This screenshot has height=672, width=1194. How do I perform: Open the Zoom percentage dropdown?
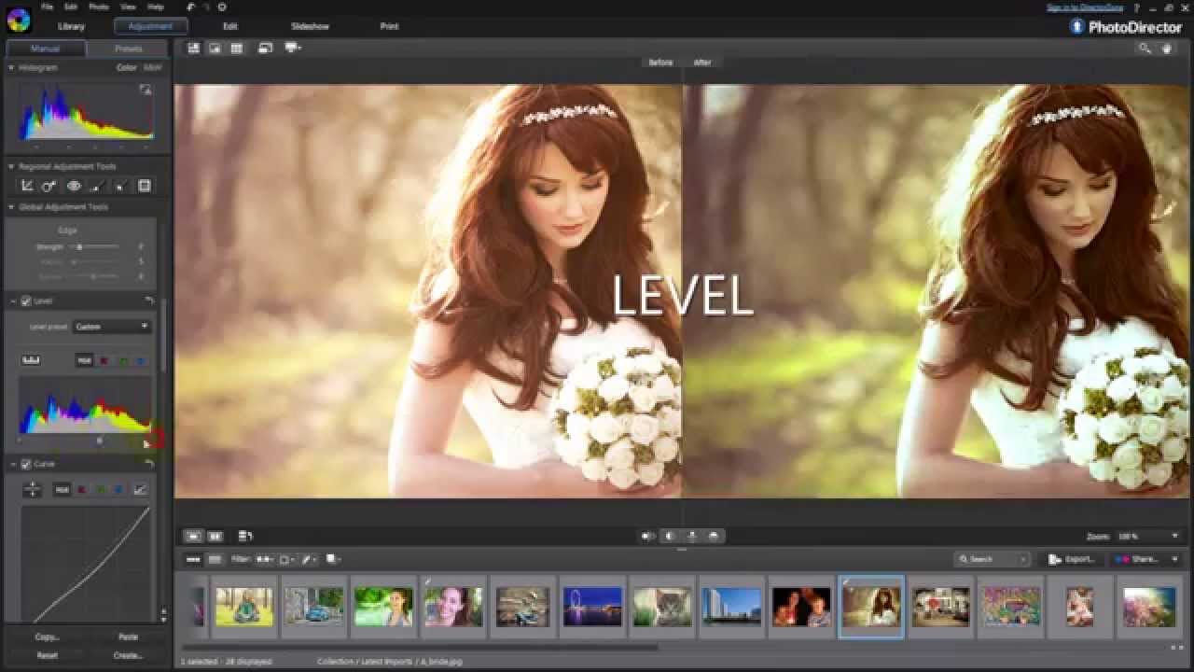coord(1147,536)
